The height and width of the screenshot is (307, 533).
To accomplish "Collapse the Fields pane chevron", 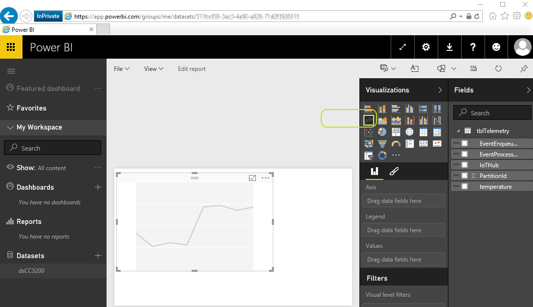I will [528, 90].
